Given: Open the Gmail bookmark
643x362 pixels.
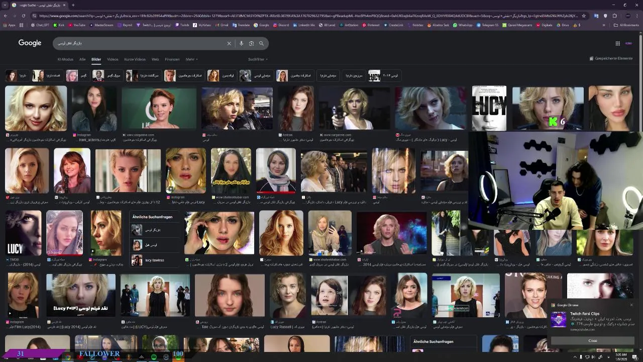Looking at the screenshot, I should click(222, 25).
